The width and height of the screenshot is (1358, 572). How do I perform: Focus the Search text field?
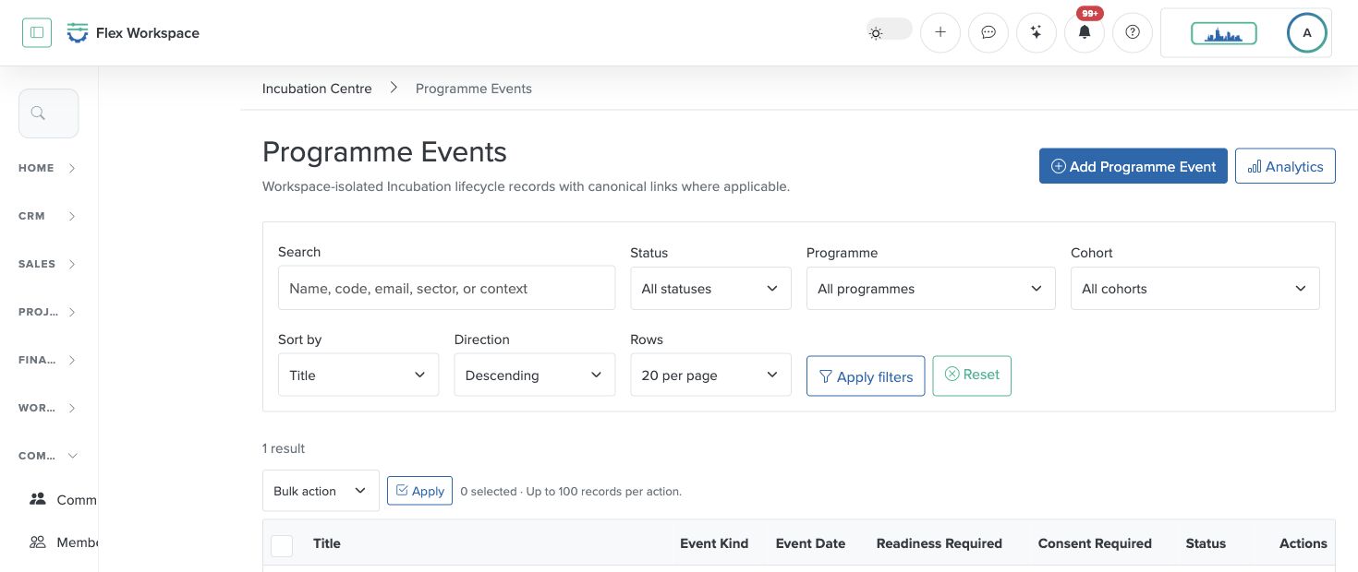[446, 288]
